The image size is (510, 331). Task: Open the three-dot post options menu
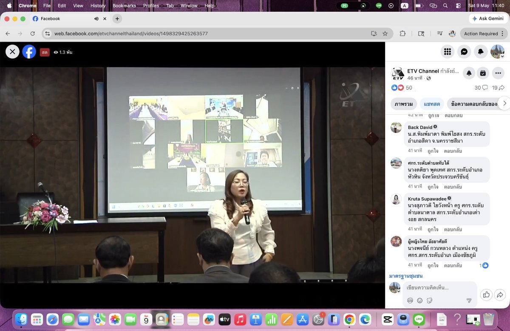pyautogui.click(x=498, y=73)
